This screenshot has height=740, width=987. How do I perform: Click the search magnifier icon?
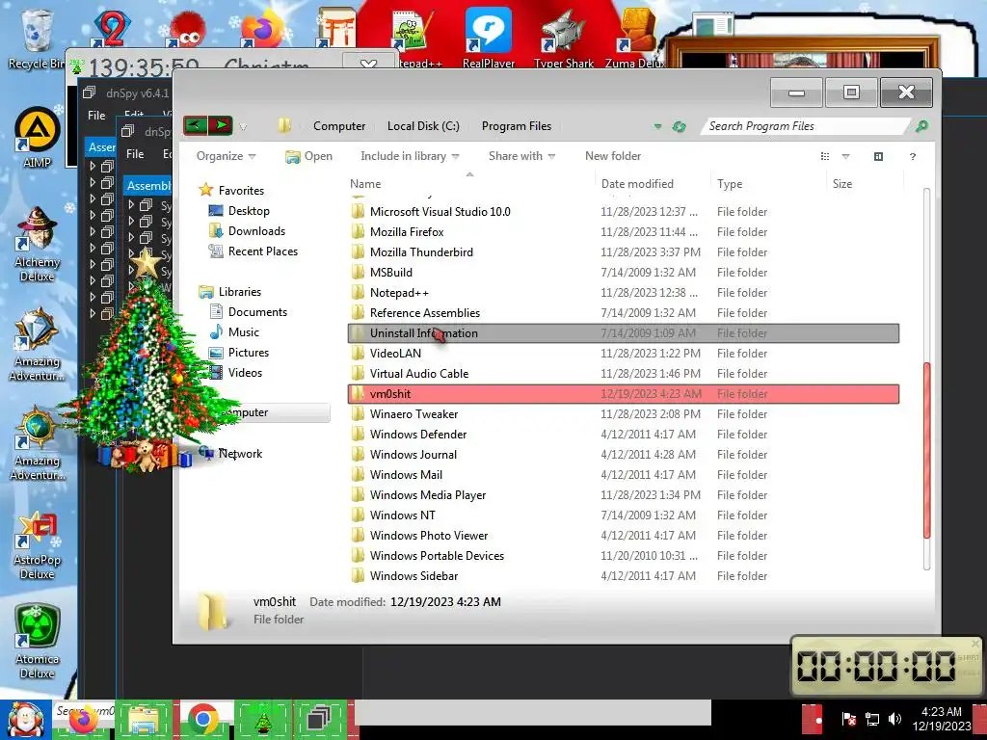921,126
